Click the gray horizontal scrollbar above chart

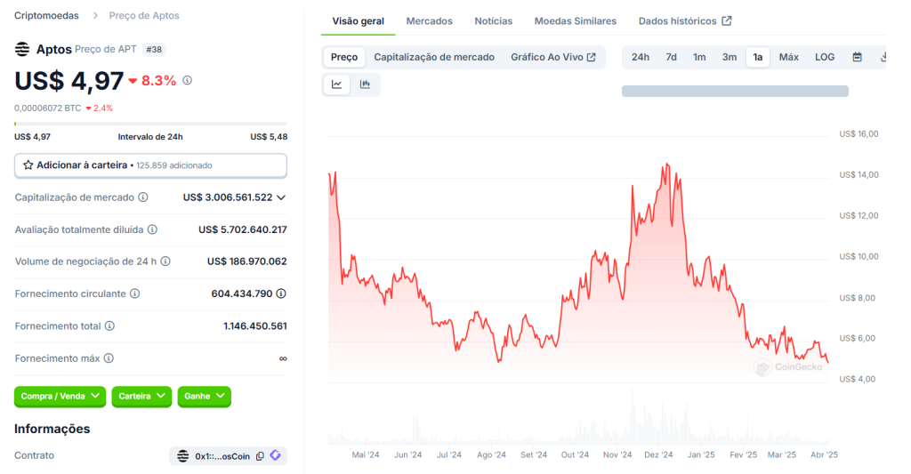tap(735, 92)
